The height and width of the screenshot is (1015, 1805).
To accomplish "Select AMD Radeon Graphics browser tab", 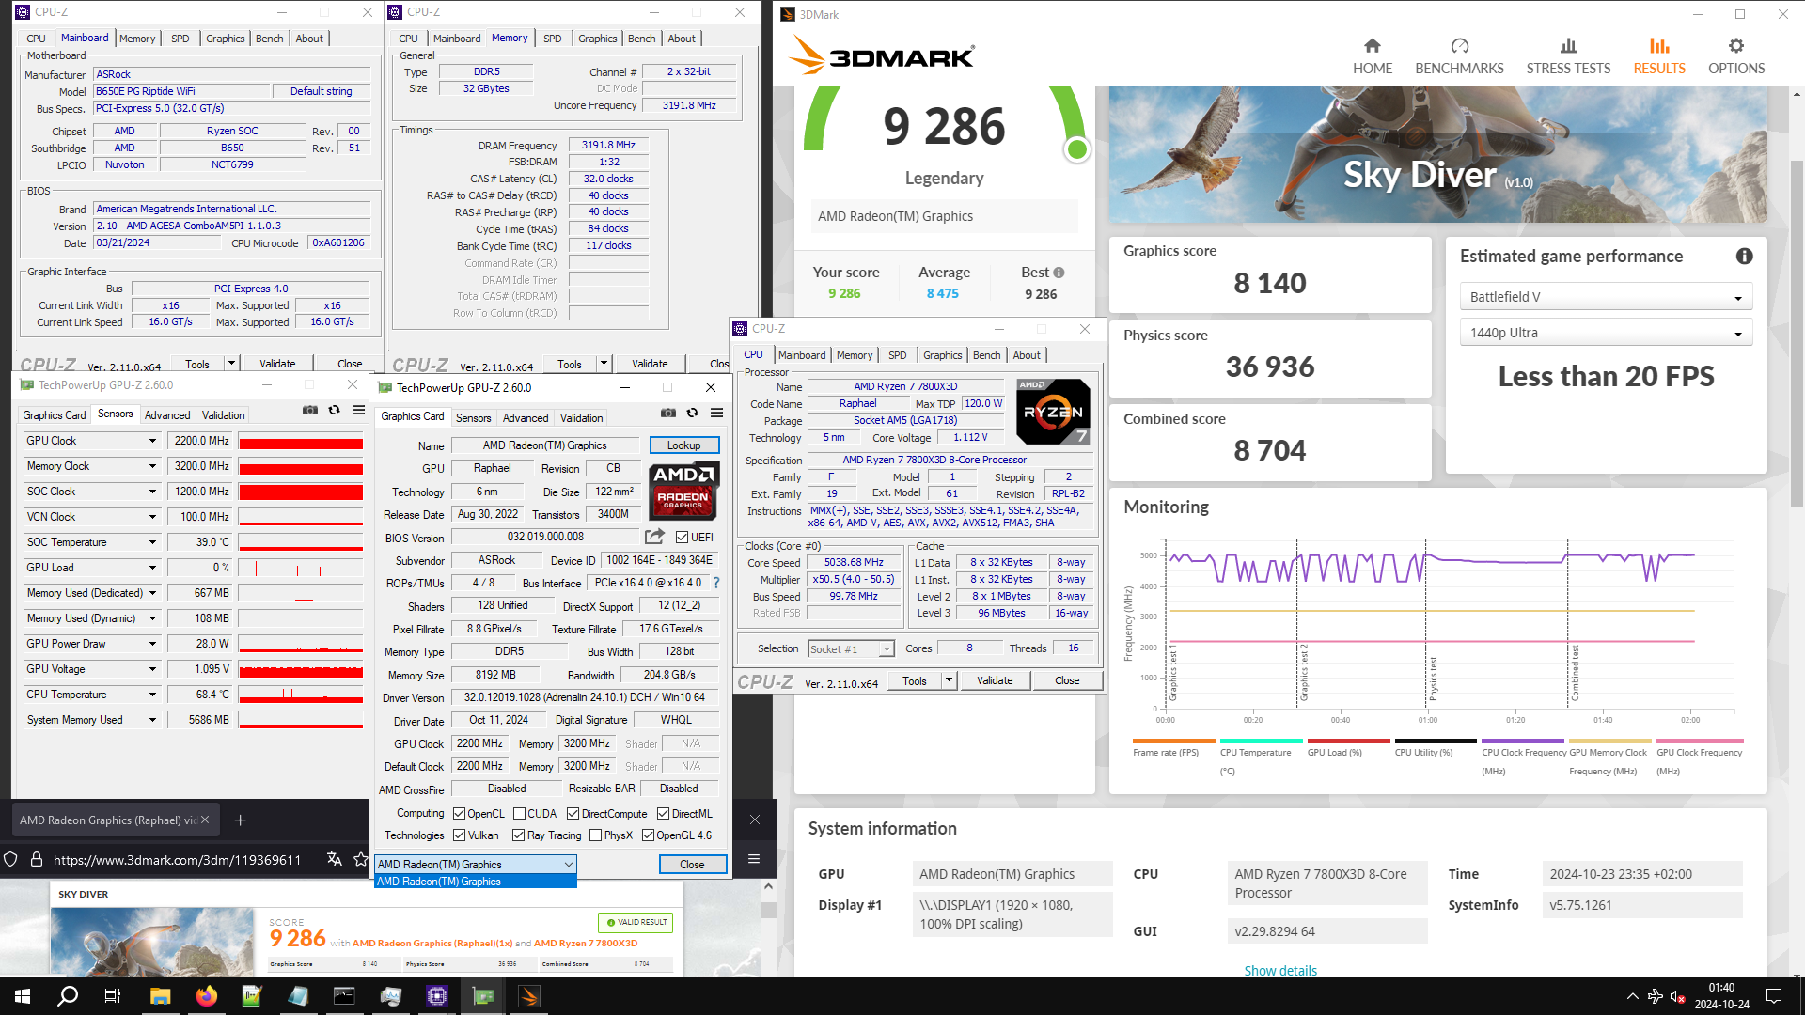I will point(108,820).
